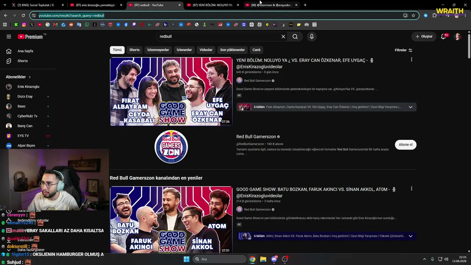Open Discord from the taskbar

274,259
